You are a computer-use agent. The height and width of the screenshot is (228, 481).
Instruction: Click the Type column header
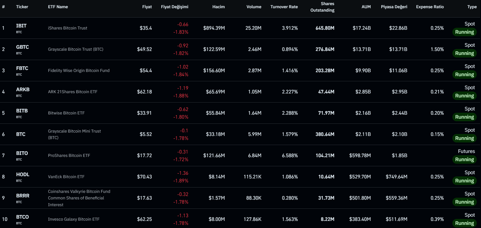point(472,7)
